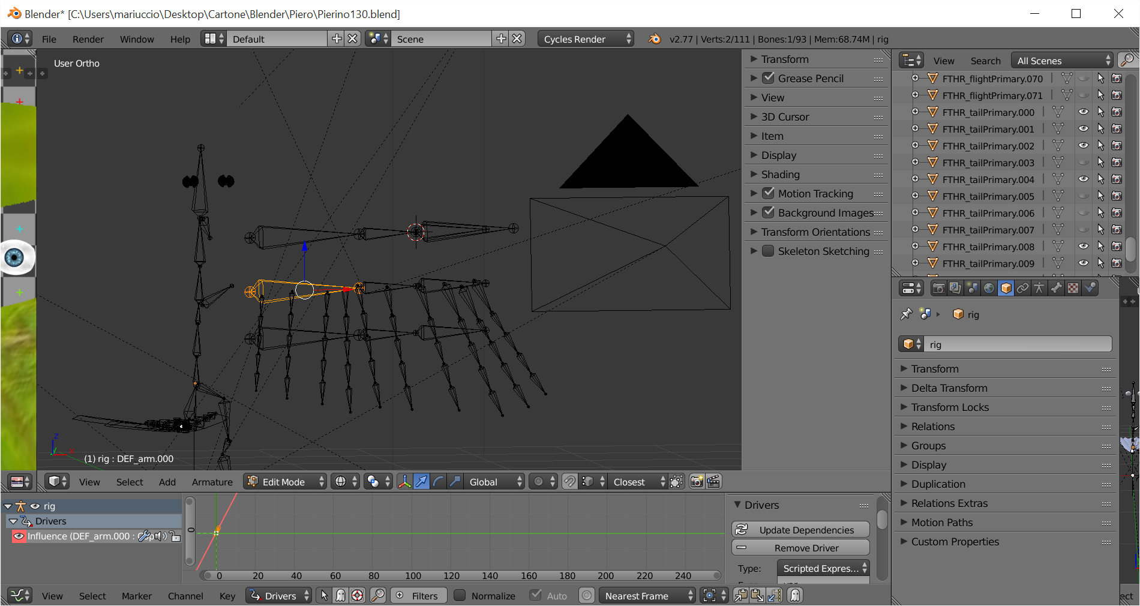Toggle selectability arrow of FTHR_tailPrimary.002
The width and height of the screenshot is (1140, 606).
[1100, 146]
